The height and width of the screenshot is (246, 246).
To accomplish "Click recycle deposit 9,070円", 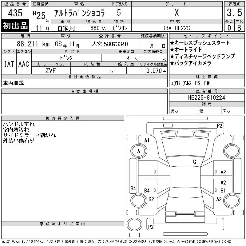I will tap(156, 71).
